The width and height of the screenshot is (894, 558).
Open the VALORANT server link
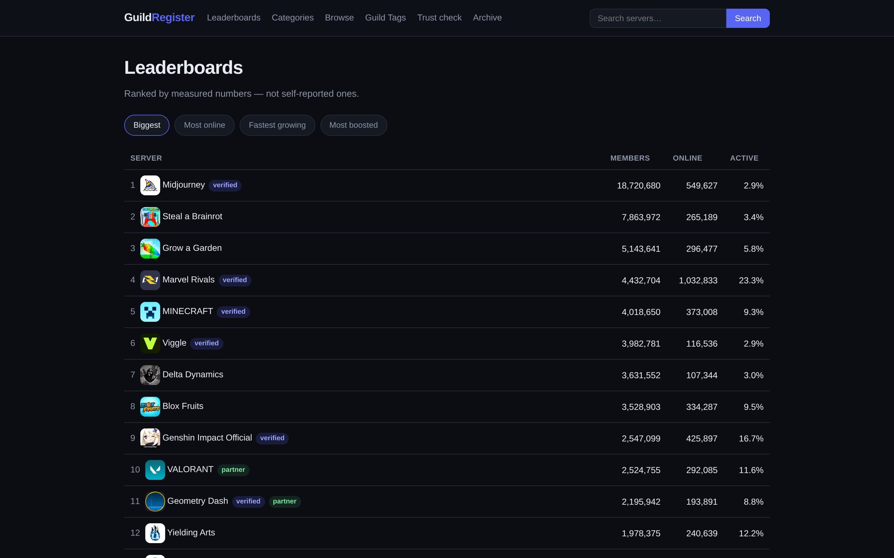tap(190, 469)
